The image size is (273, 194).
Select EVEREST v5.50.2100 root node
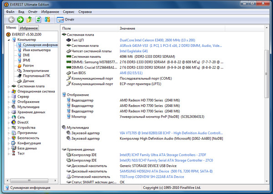[27, 34]
